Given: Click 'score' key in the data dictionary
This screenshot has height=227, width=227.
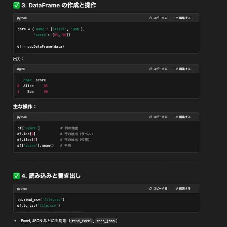Looking at the screenshot, I should pos(40,35).
